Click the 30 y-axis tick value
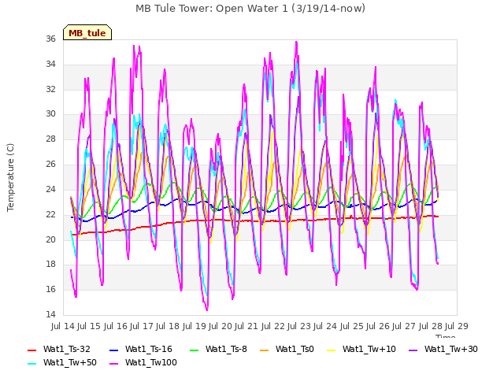The image size is (504, 378). point(50,113)
